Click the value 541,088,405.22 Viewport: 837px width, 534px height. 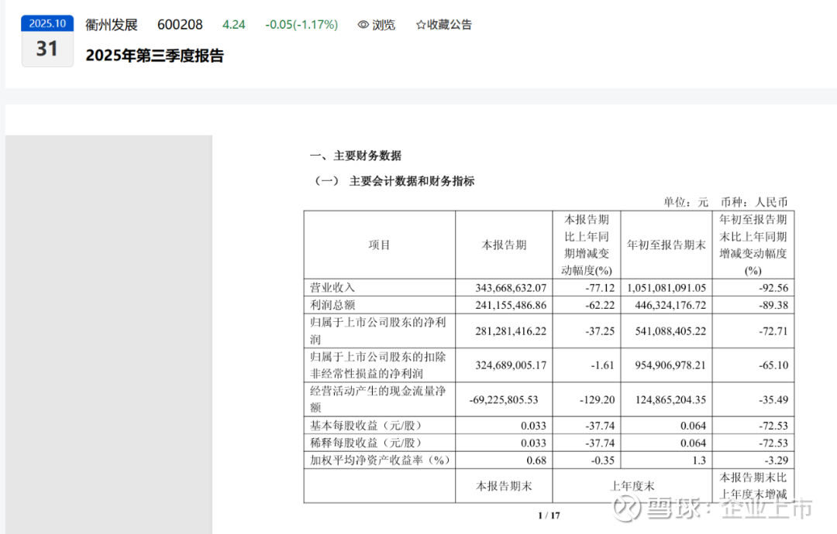(670, 331)
